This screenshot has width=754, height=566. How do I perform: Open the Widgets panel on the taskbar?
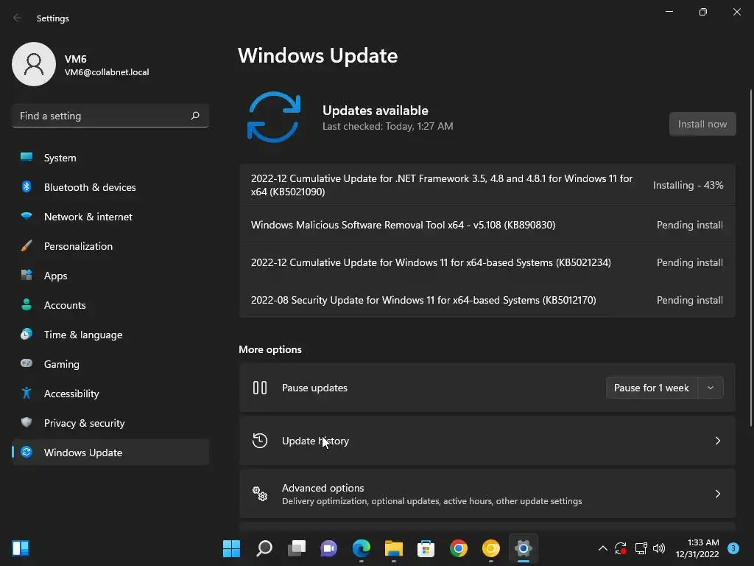(21, 548)
